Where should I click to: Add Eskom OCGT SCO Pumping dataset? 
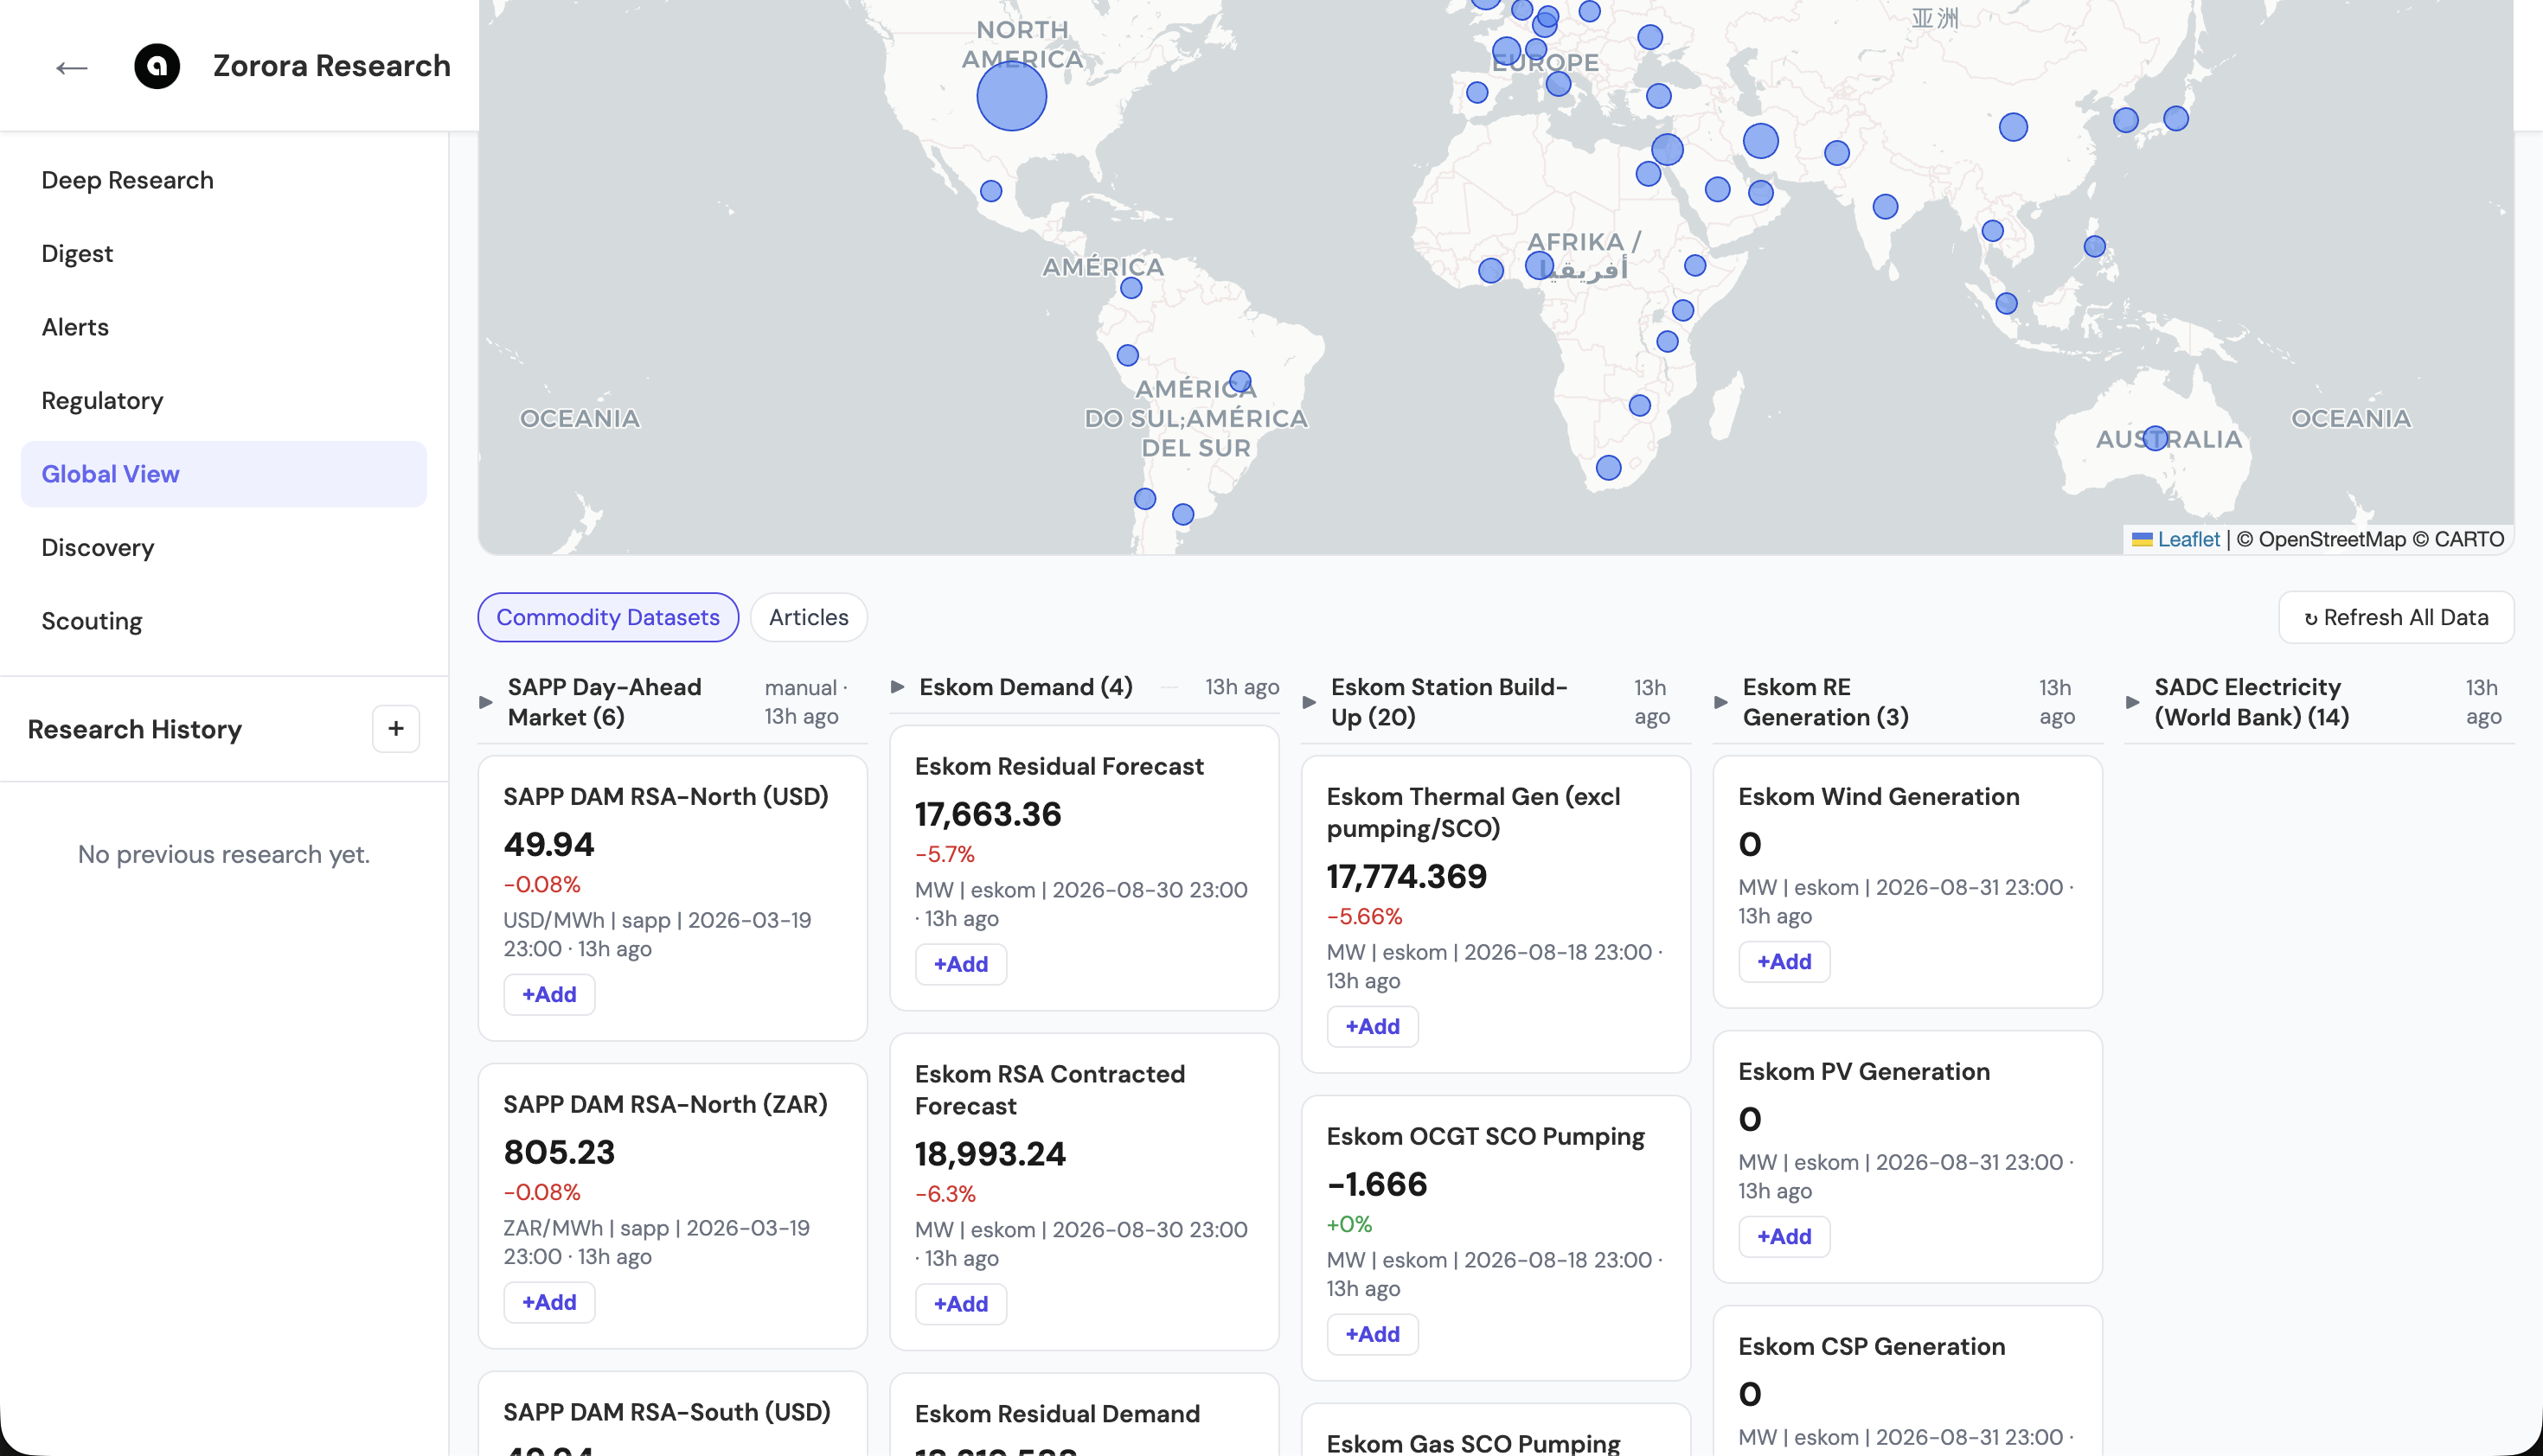point(1373,1335)
